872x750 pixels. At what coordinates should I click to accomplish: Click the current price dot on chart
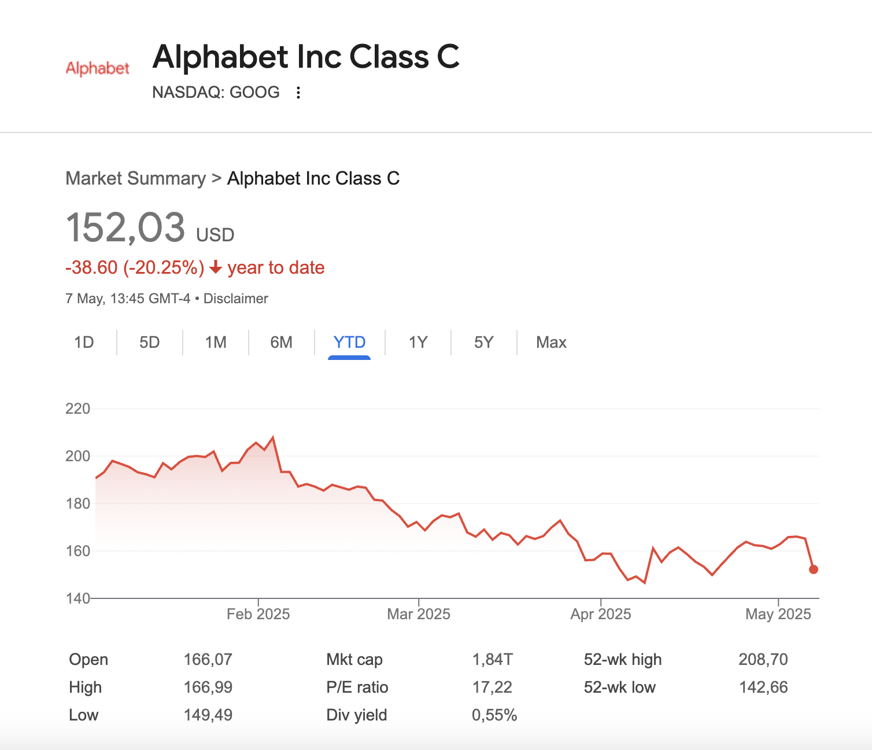click(814, 569)
